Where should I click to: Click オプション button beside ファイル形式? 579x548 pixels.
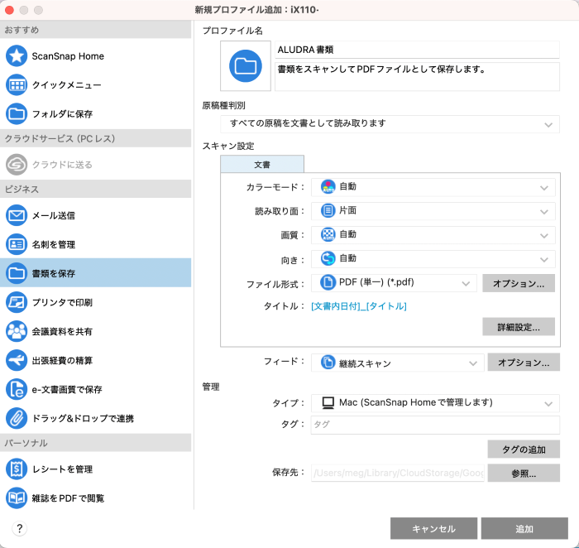[x=519, y=283]
